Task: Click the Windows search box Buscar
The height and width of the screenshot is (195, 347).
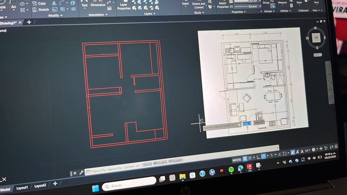Action: (x=129, y=184)
